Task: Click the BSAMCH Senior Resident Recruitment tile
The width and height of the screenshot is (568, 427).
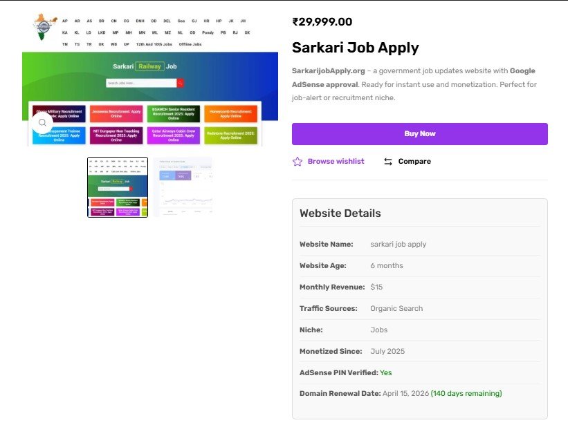Action: (x=174, y=113)
